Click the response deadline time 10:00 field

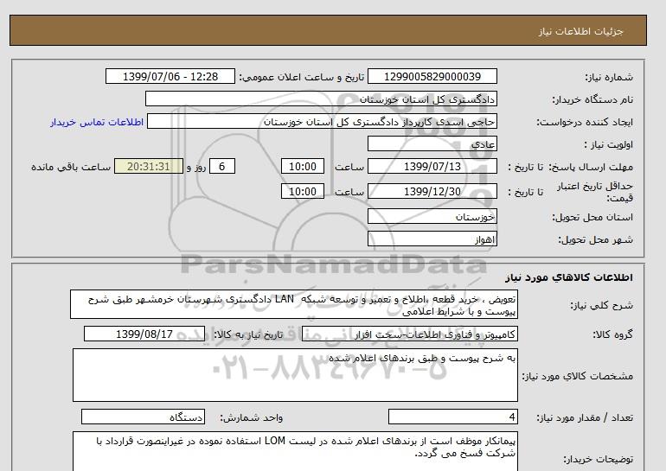pos(303,166)
